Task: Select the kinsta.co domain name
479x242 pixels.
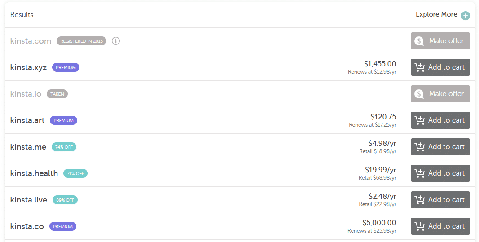Action: (27, 226)
